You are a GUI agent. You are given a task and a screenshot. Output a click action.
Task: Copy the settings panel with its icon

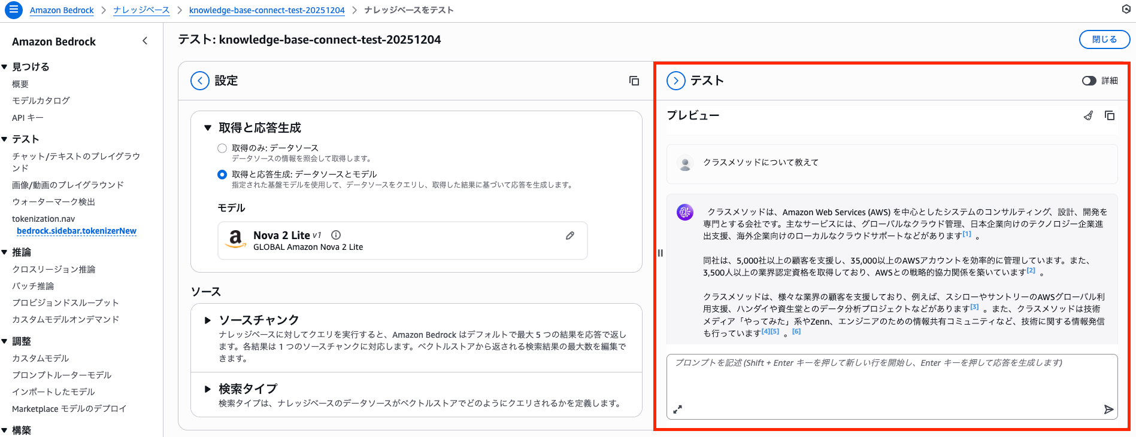point(634,81)
